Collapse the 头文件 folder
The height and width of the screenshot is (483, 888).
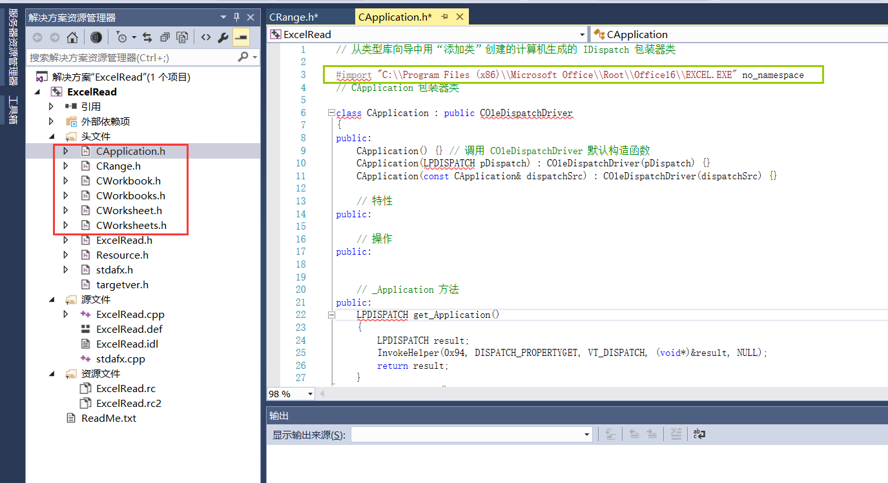point(52,136)
